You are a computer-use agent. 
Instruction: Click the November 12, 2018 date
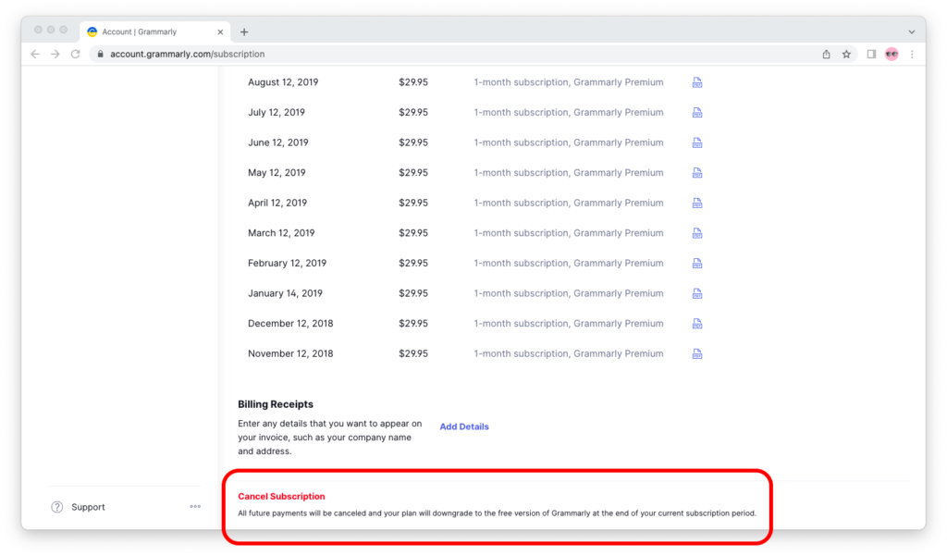[290, 354]
